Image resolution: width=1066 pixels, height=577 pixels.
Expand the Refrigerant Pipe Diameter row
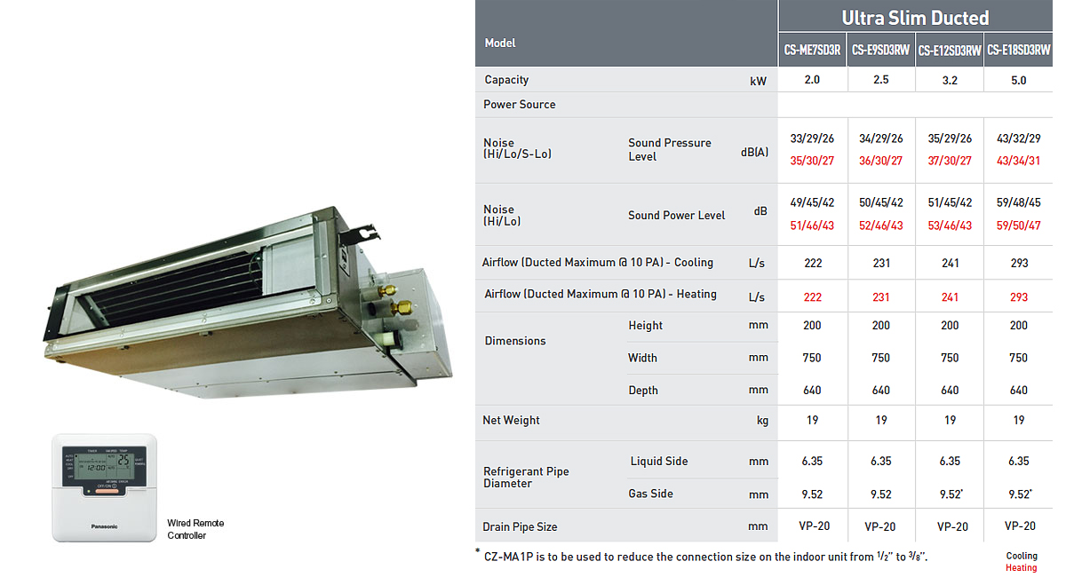click(x=526, y=477)
